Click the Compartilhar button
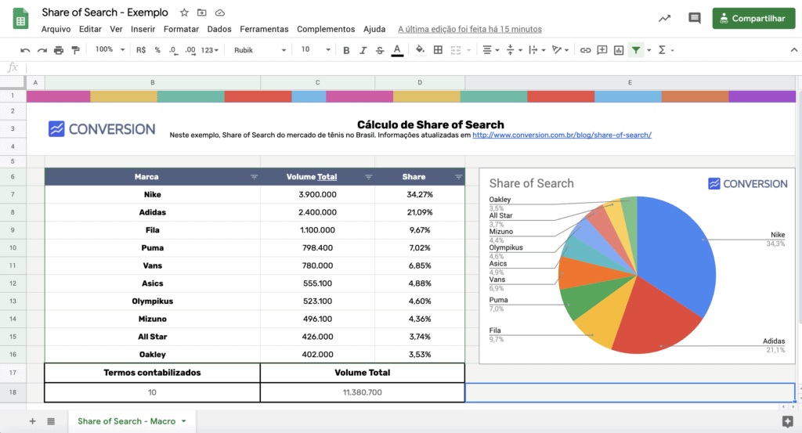Screen dimensions: 802x433 [753, 19]
